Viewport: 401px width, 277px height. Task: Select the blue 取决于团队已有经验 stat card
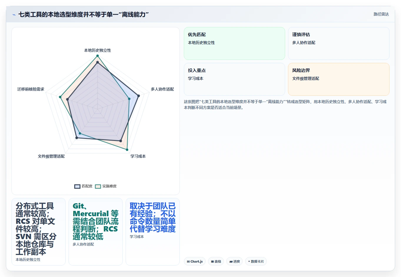pyautogui.click(x=153, y=232)
